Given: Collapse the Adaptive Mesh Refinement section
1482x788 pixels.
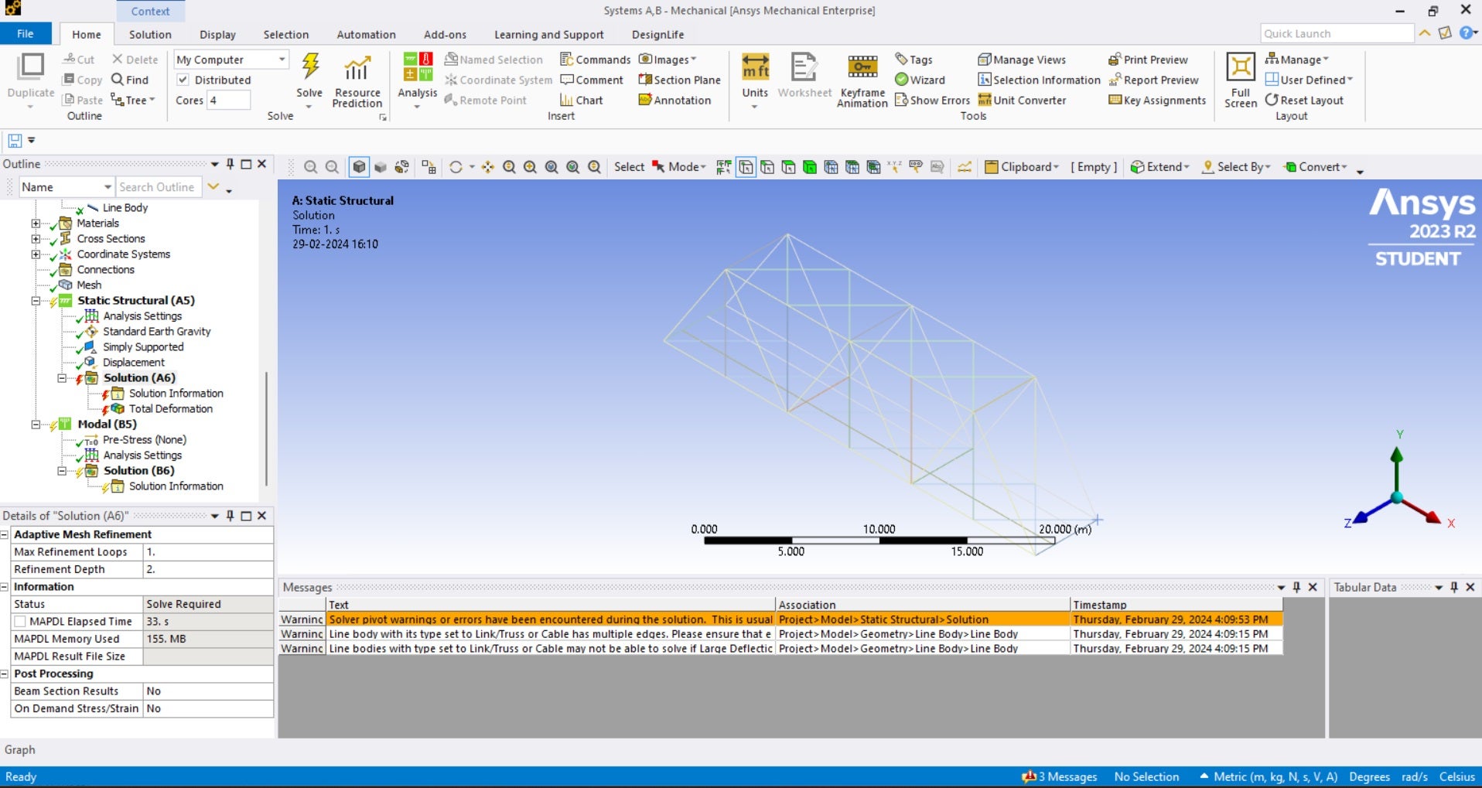Looking at the screenshot, I should [x=5, y=534].
